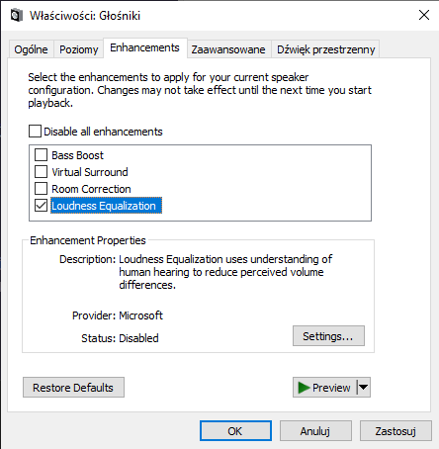Screen dimensions: 439x449
Task: Confirm with the OK button
Action: (235, 431)
